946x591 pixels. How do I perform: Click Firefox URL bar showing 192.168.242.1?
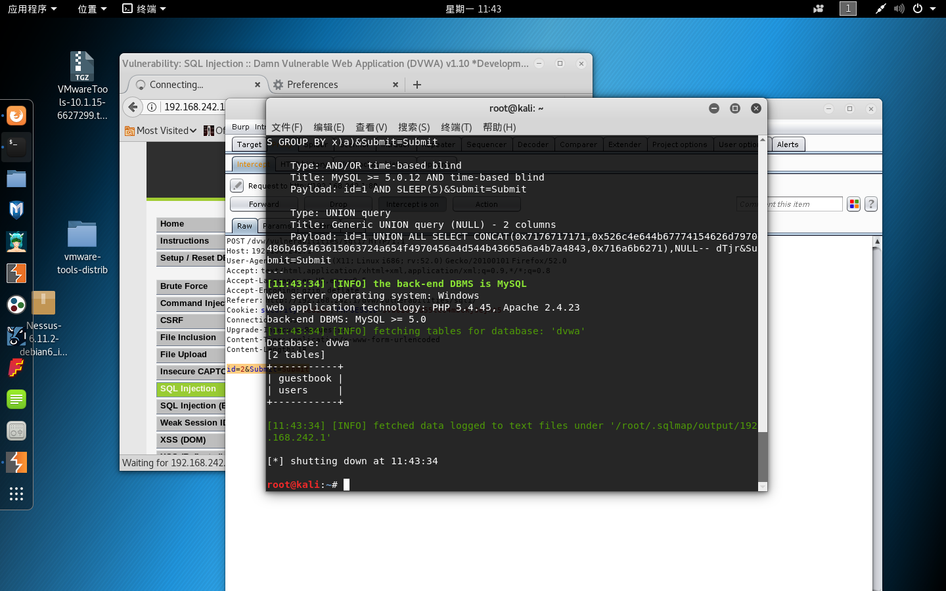pos(194,107)
